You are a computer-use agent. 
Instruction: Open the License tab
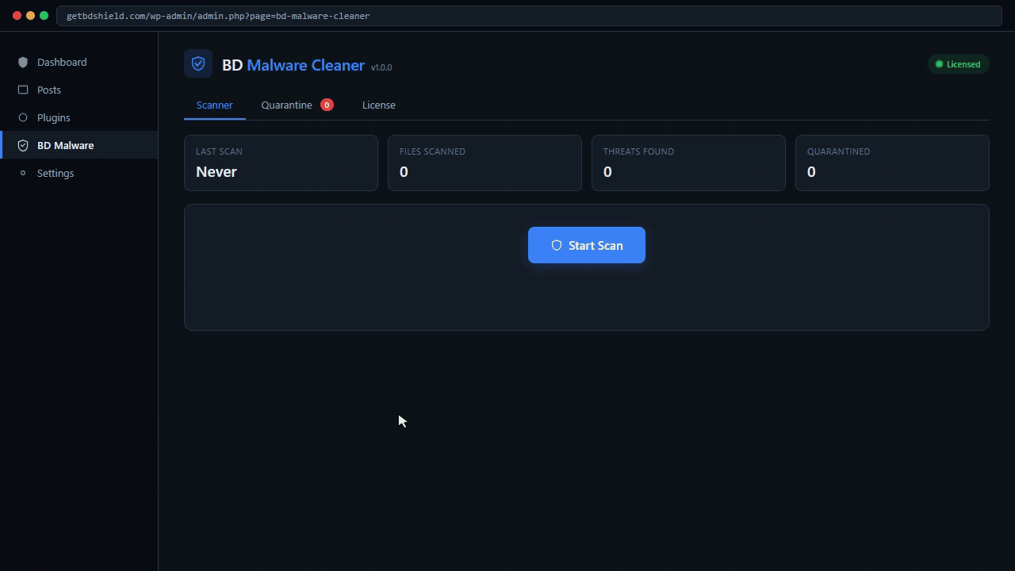point(379,105)
